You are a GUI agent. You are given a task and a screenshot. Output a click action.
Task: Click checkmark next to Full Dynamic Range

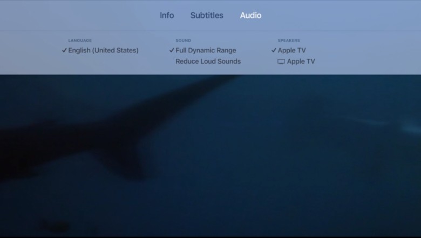pyautogui.click(x=172, y=50)
